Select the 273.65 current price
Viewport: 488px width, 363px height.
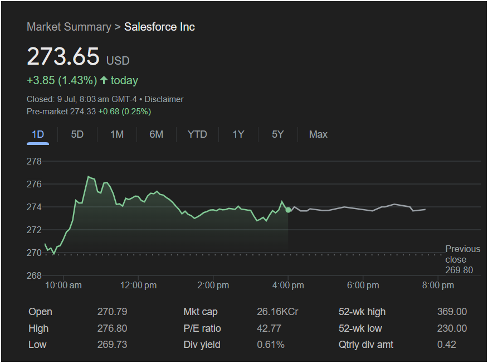point(63,56)
